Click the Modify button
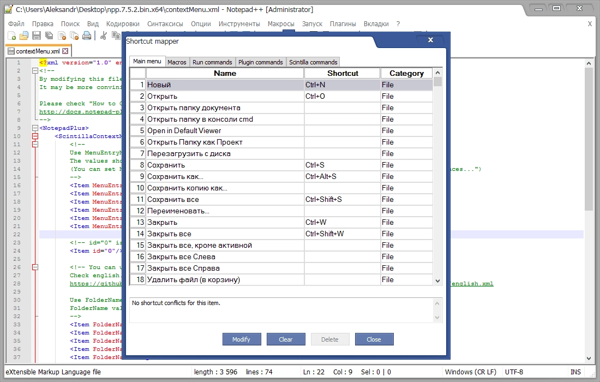The height and width of the screenshot is (382, 600). pyautogui.click(x=241, y=339)
